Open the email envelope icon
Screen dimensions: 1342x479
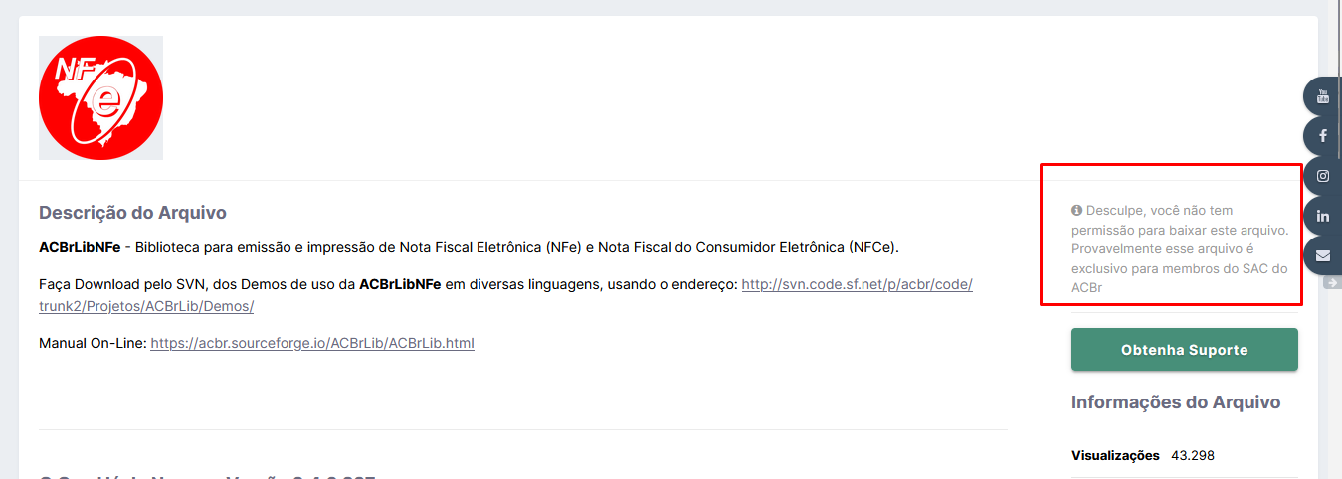(1323, 255)
